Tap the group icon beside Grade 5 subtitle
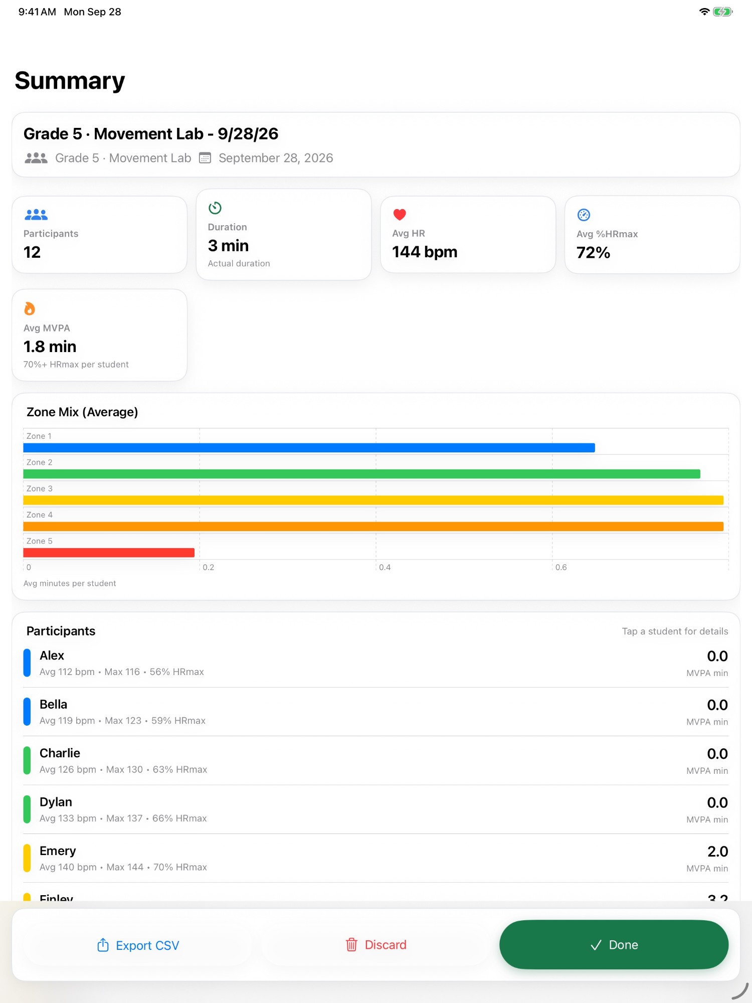 click(x=36, y=158)
